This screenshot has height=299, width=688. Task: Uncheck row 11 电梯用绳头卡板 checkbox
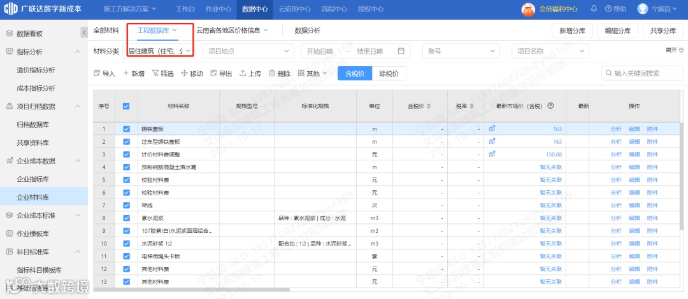pyautogui.click(x=126, y=256)
